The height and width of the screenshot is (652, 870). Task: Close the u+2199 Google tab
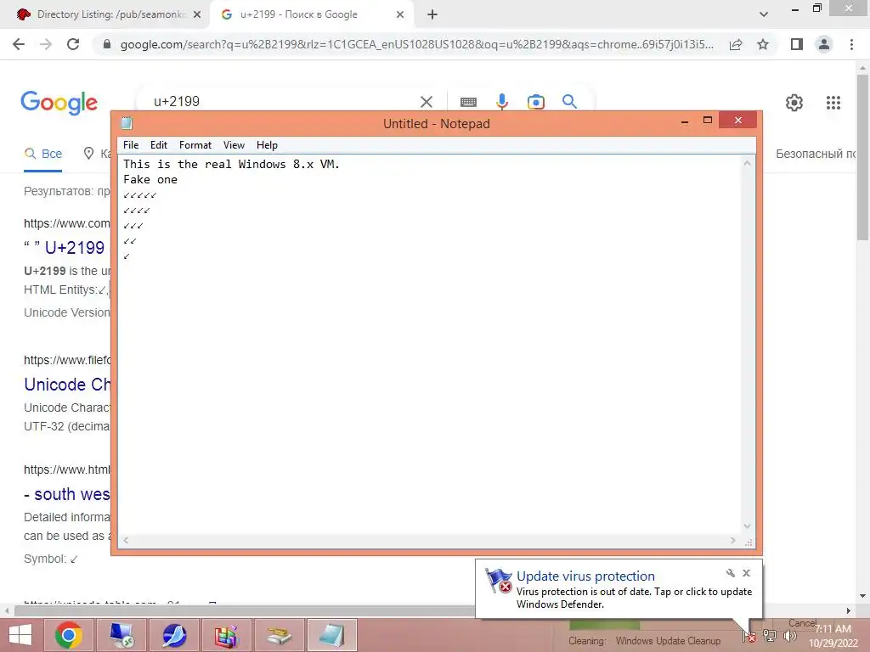coord(400,15)
